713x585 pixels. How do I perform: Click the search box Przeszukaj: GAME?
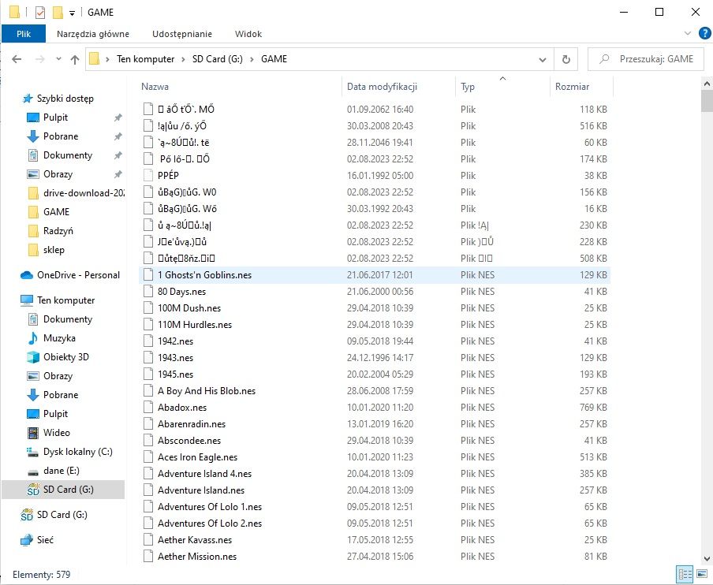coord(646,59)
